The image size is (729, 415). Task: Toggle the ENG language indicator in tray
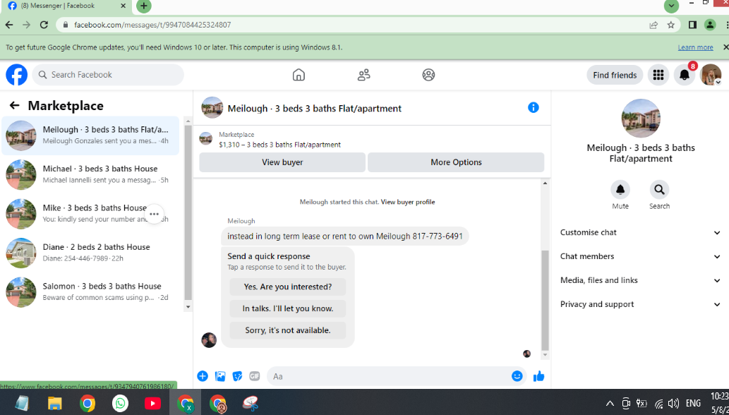coord(693,404)
